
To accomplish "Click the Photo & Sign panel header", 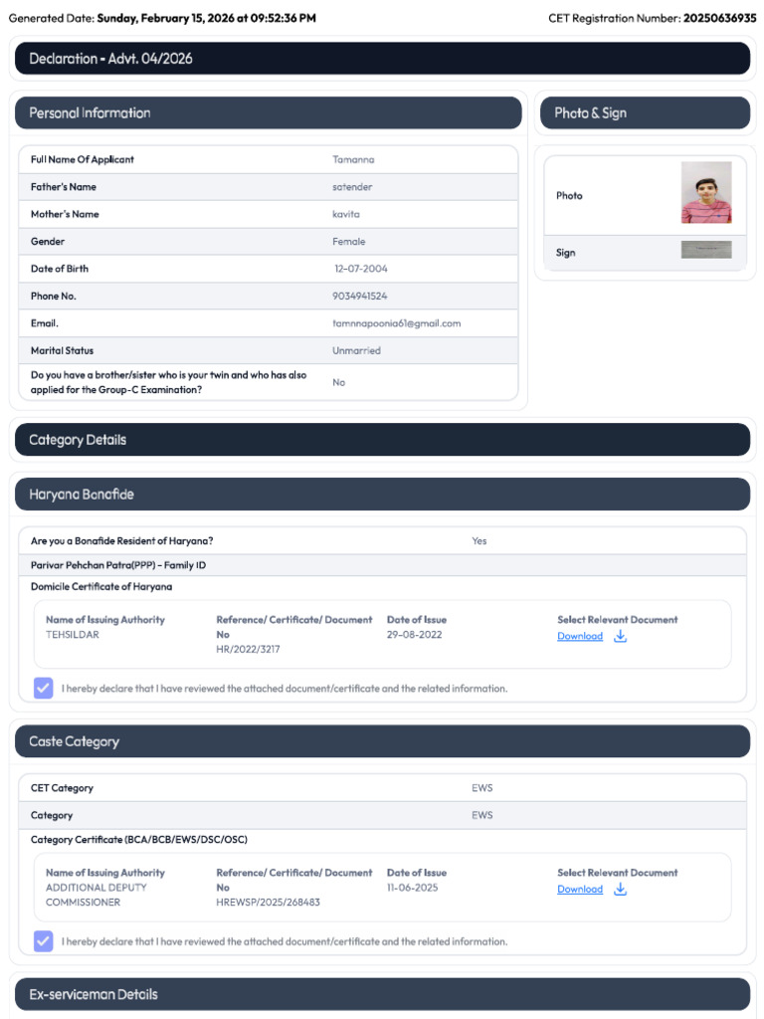I will pos(645,113).
